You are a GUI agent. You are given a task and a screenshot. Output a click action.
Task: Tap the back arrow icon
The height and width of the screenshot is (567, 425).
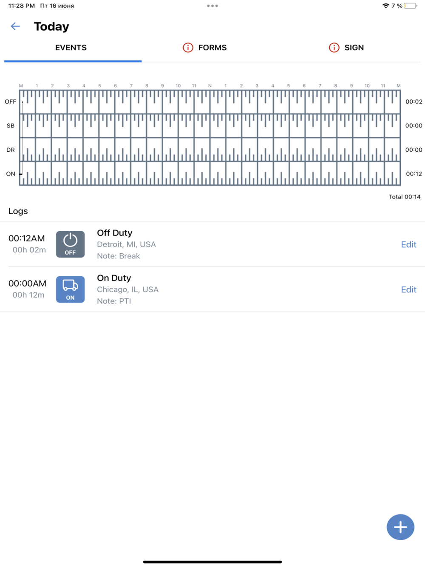(x=15, y=26)
